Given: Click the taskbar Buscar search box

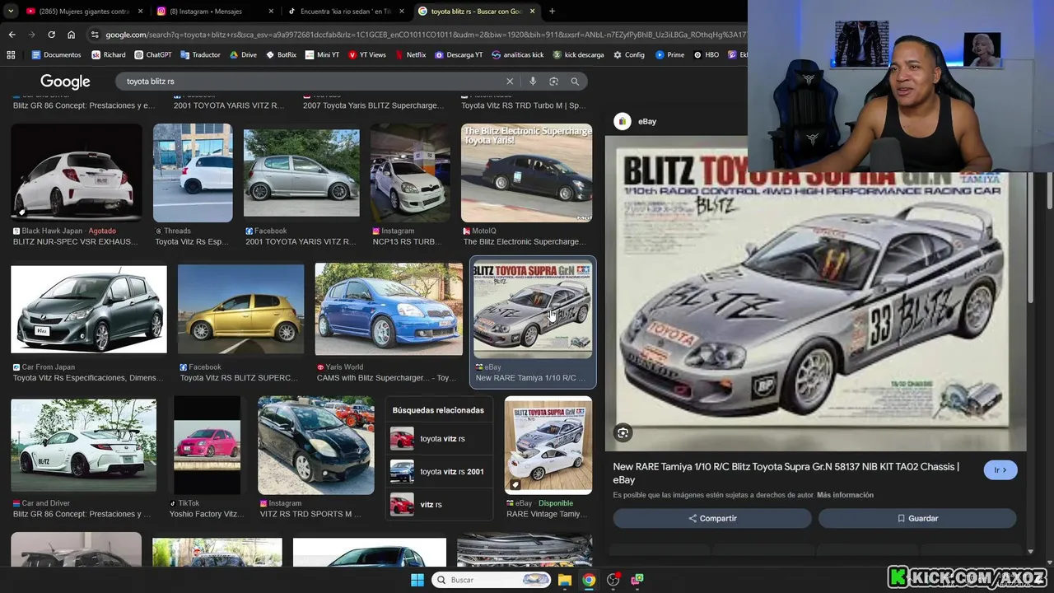Looking at the screenshot, I should 492,580.
